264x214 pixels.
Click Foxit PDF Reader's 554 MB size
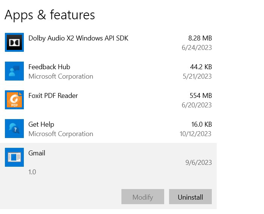200,96
